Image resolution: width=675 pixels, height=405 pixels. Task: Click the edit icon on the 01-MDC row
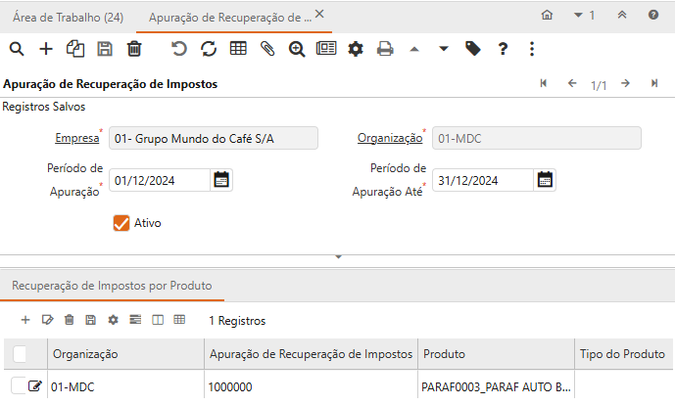(x=36, y=386)
